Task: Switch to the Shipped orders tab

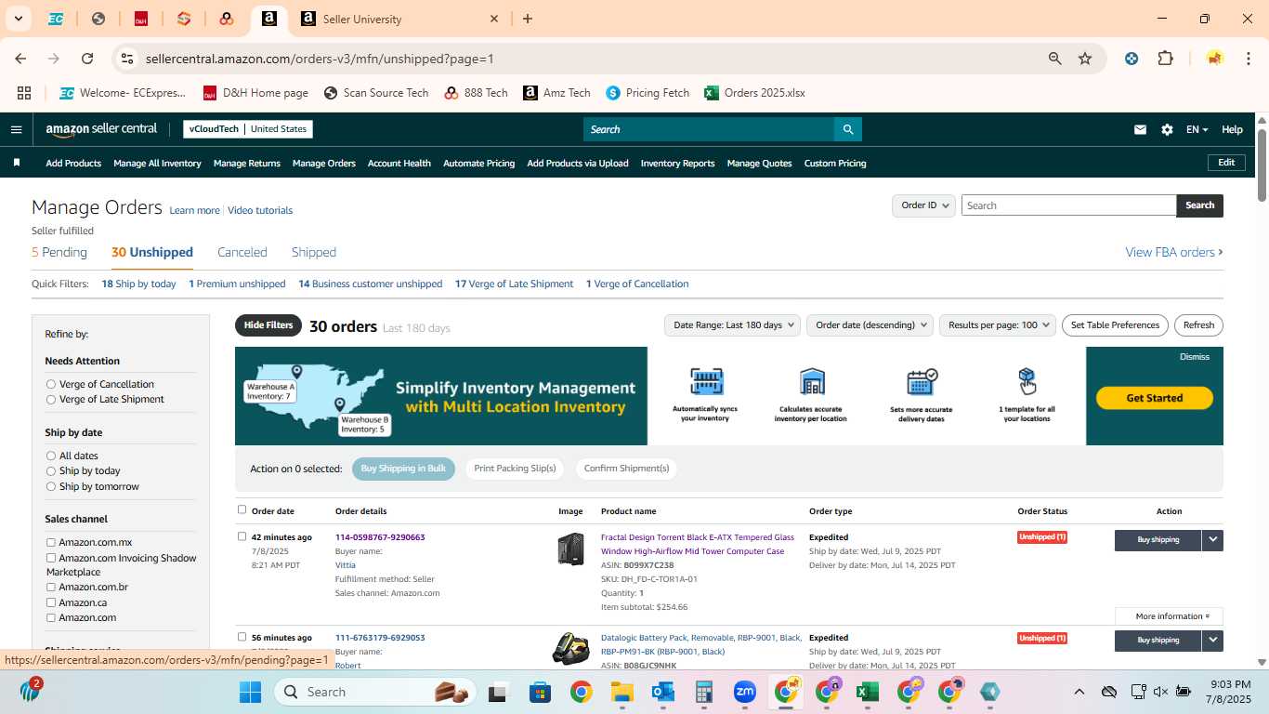Action: click(314, 252)
